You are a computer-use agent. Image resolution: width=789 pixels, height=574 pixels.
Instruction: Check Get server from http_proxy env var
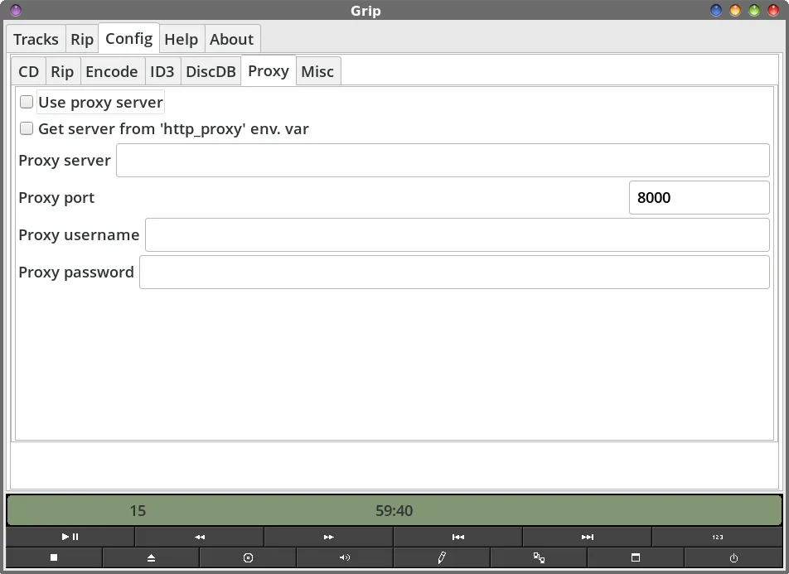(x=27, y=128)
